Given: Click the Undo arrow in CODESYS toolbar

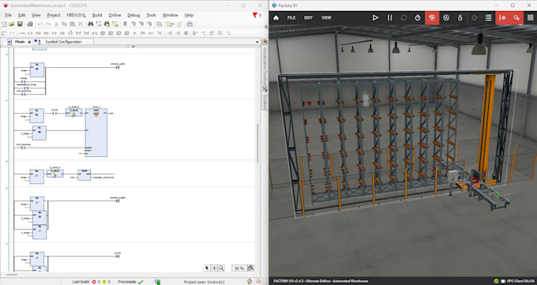Looking at the screenshot, I should click(40, 24).
